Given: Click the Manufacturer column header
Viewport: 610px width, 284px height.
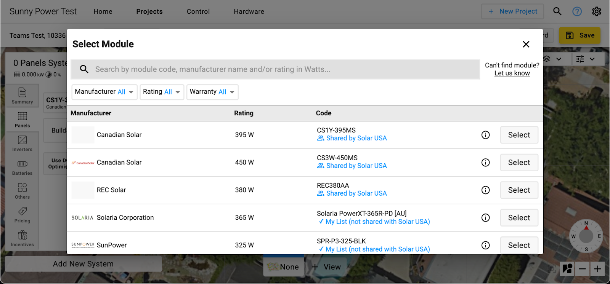Looking at the screenshot, I should [x=91, y=113].
